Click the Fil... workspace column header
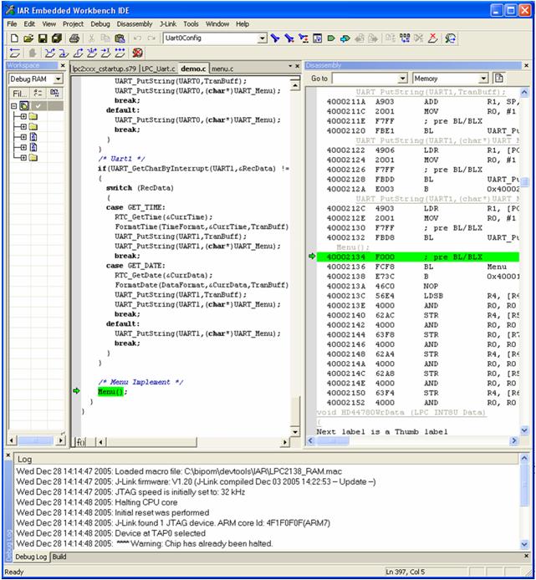The width and height of the screenshot is (536, 580). [19, 94]
